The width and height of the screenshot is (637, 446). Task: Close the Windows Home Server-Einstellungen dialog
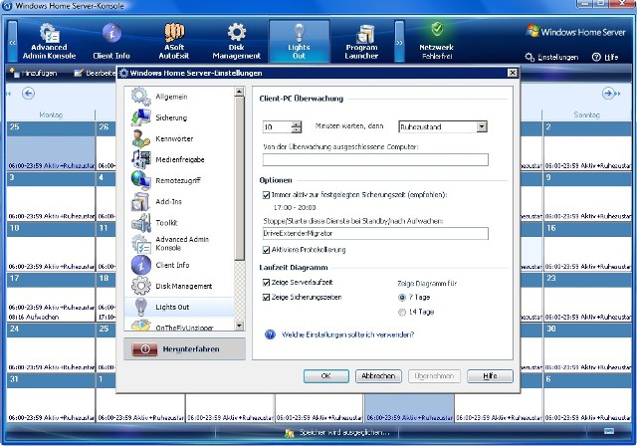point(513,73)
